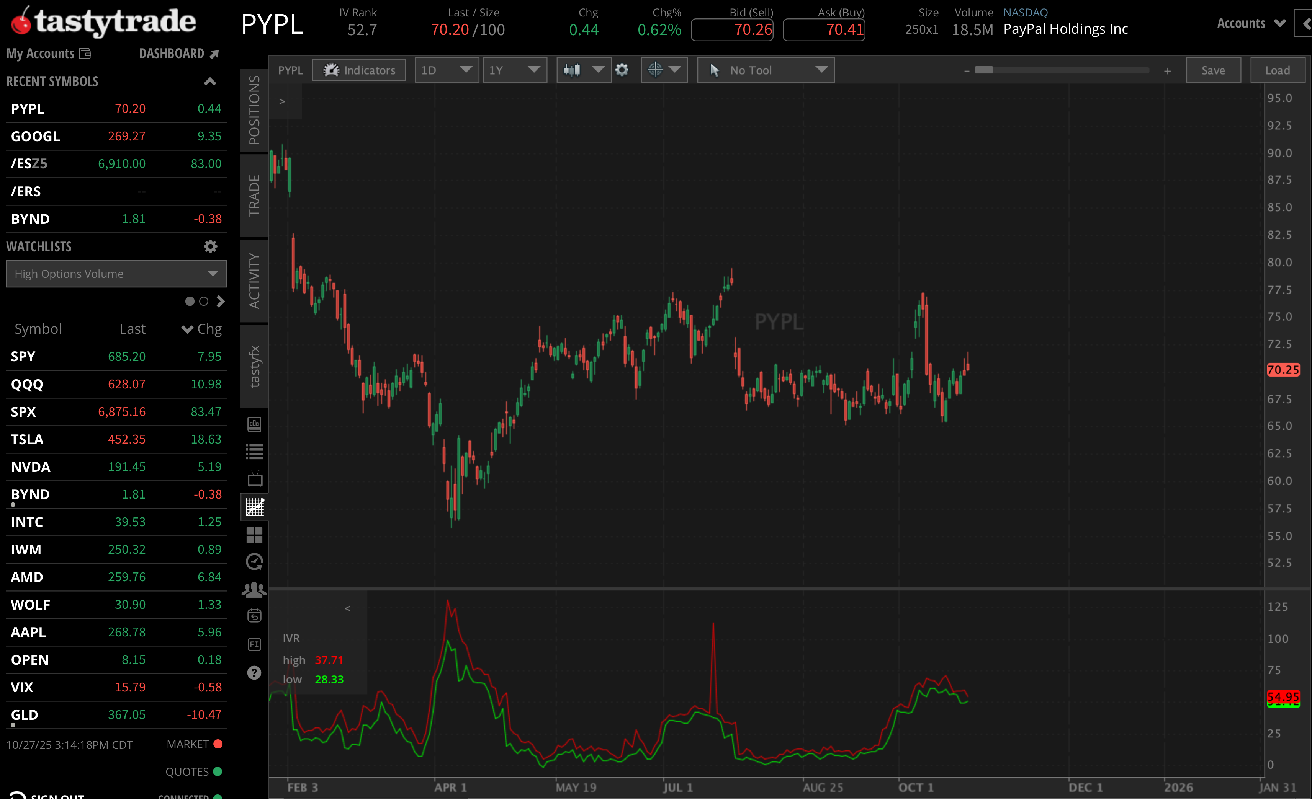Open chart settings gear
This screenshot has height=799, width=1312.
pos(622,70)
